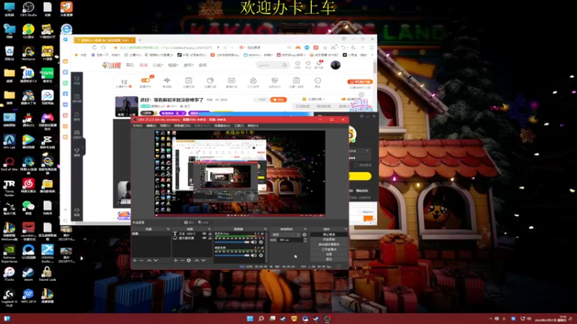Viewport: 577px width, 324px height.
Task: Launch iQIYI desktop shortcut
Action: [47, 75]
